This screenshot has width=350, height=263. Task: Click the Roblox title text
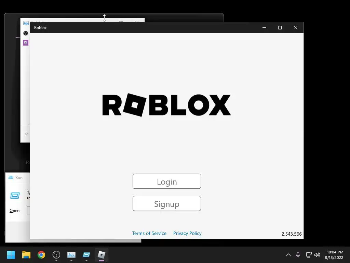pos(40,28)
